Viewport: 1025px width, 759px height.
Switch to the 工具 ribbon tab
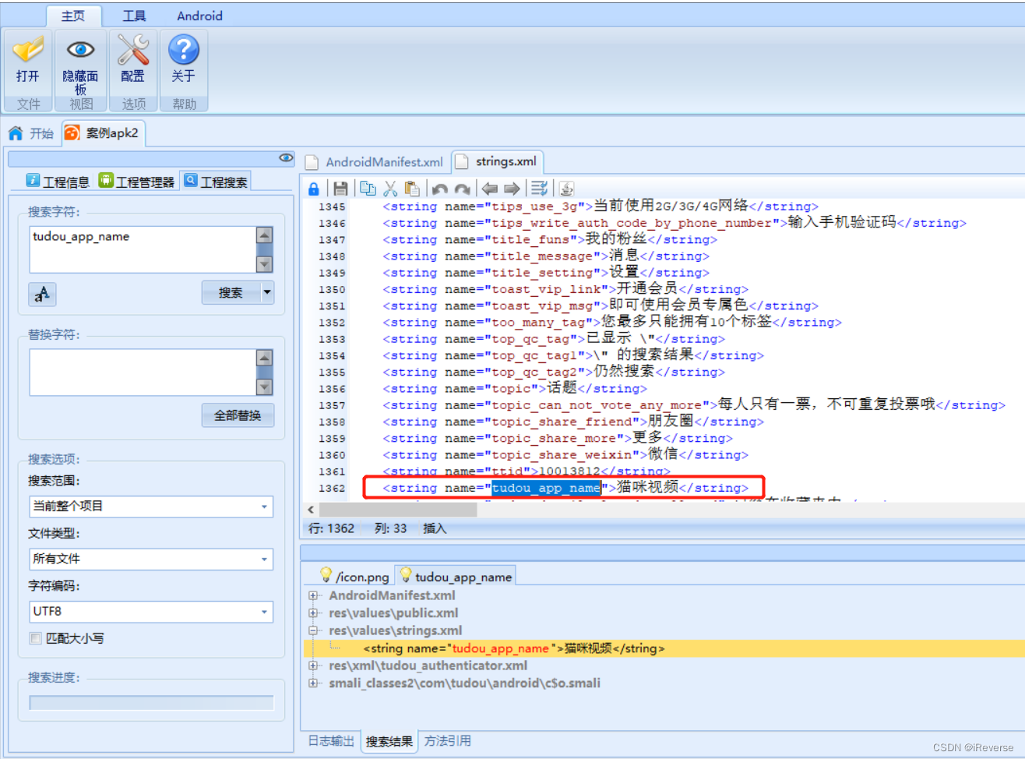click(x=134, y=16)
